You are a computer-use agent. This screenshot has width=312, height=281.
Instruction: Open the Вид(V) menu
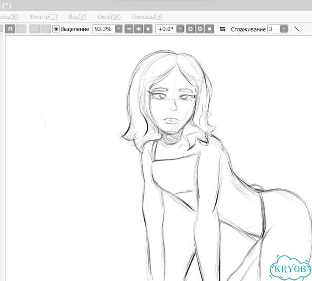click(78, 17)
